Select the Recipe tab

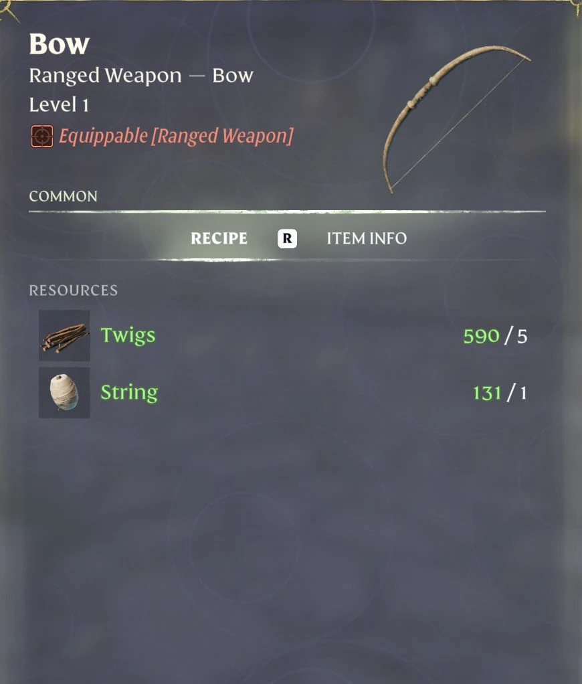pyautogui.click(x=219, y=238)
